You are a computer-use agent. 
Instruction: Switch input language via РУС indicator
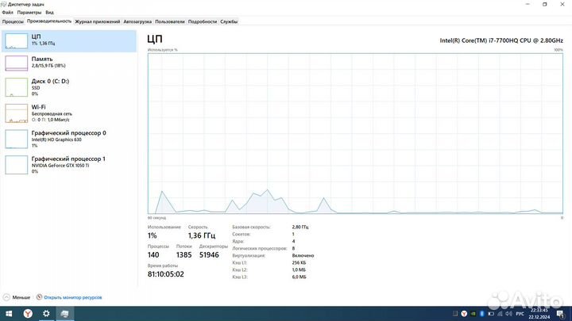(520, 314)
